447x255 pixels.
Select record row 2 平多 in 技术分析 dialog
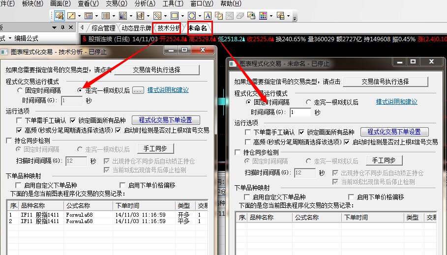click(x=108, y=221)
